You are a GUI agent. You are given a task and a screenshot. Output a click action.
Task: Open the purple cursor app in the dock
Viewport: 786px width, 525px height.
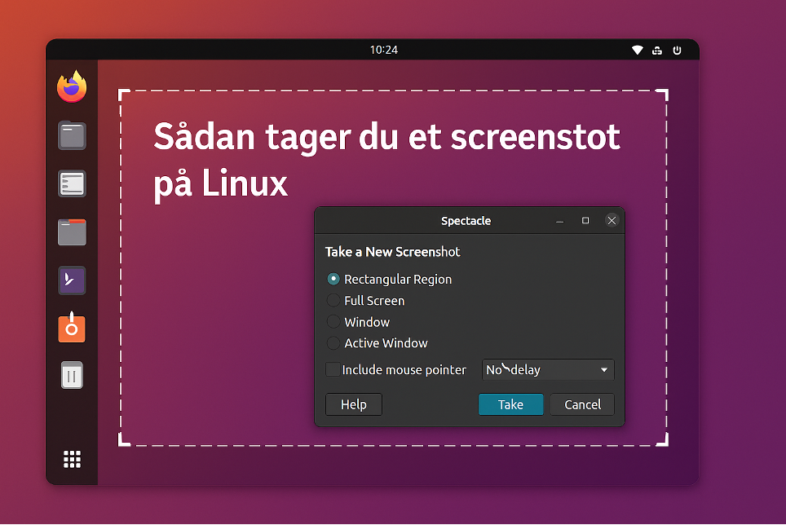[72, 280]
